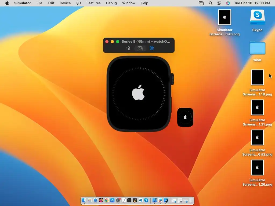Open the Window menu
275x206 pixels.
pyautogui.click(x=129, y=3)
